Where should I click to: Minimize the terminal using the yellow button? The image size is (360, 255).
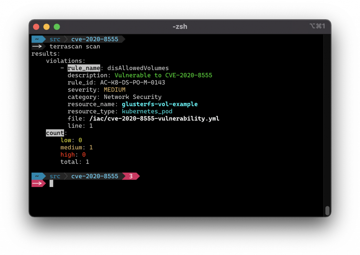pyautogui.click(x=46, y=27)
